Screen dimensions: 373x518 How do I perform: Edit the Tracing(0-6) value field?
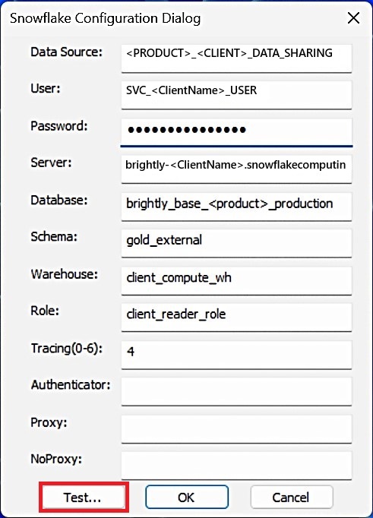236,355
